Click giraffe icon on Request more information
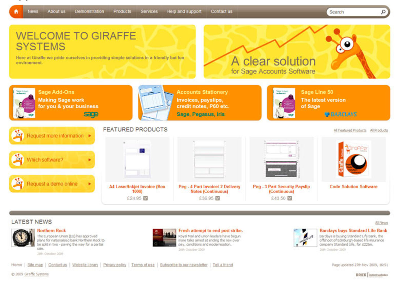Viewport: 395px width, 282px height. click(x=18, y=136)
